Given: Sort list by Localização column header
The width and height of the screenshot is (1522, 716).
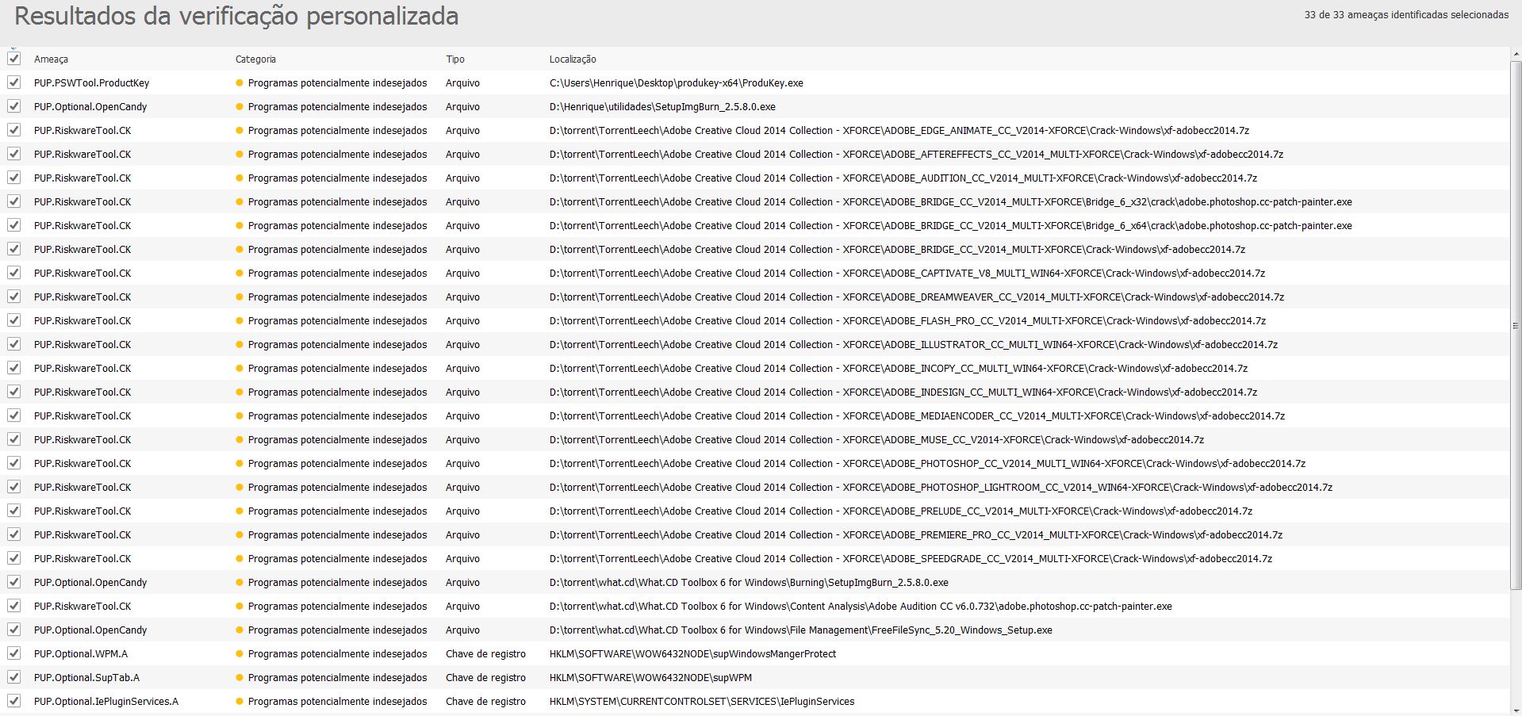Looking at the screenshot, I should tap(573, 59).
